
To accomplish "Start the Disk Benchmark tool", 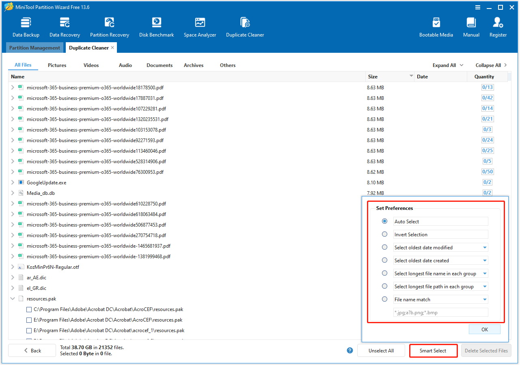I will pos(156,25).
